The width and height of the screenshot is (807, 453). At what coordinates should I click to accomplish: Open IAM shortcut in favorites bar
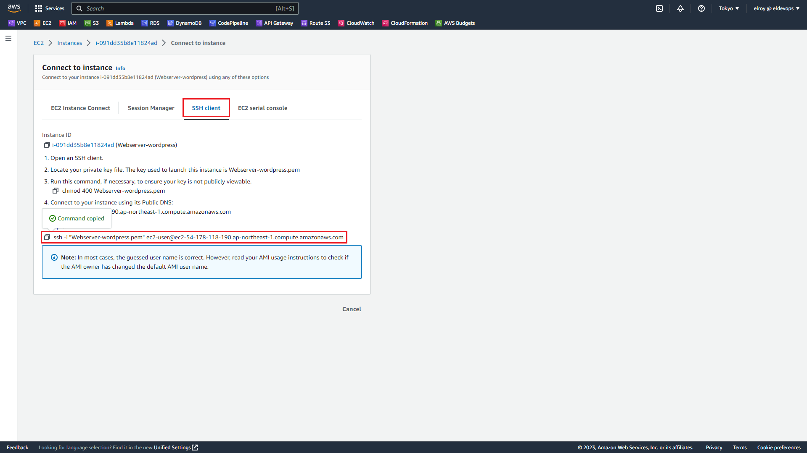coord(68,23)
